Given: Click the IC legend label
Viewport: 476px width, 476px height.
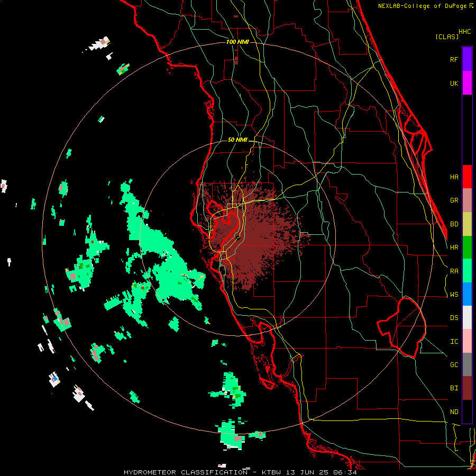Looking at the screenshot, I should click(x=454, y=342).
